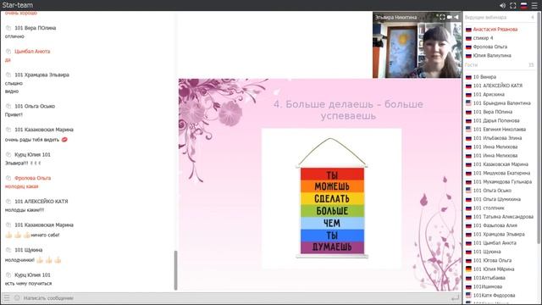
Task: Enter fullscreen mode from the top bar
Action: (x=513, y=5)
